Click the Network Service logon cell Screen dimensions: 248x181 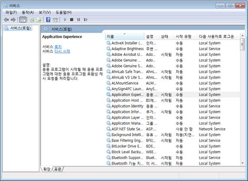(212, 129)
